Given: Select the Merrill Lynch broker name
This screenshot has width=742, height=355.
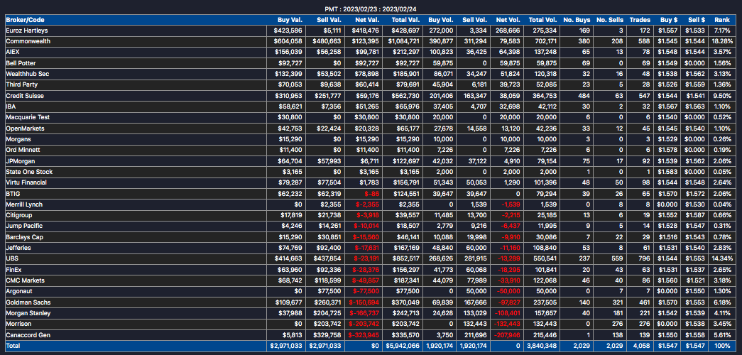Looking at the screenshot, I should [24, 204].
